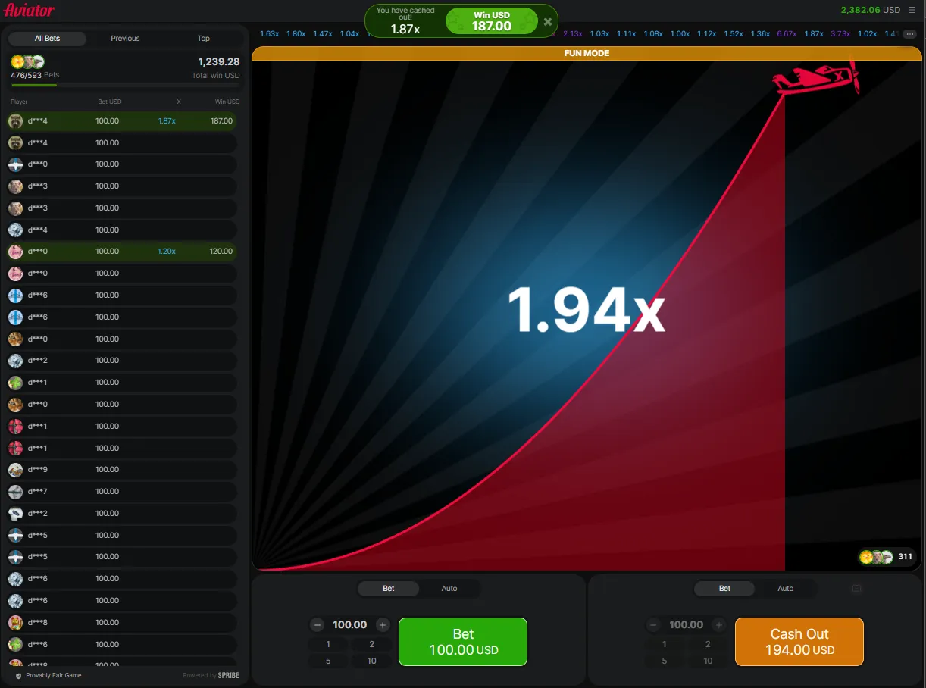Open the Previous bets tab
Image resolution: width=926 pixels, height=688 pixels.
(x=125, y=39)
